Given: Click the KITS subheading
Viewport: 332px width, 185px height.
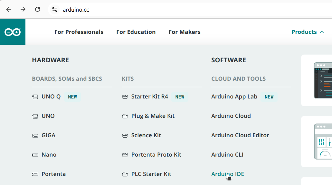Looking at the screenshot, I should [x=128, y=79].
